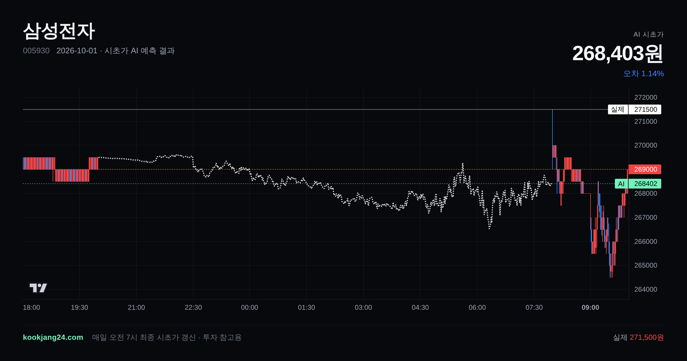Screen dimensions: 687x361
Task: Click the 270000 price axis label
Action: (x=646, y=145)
